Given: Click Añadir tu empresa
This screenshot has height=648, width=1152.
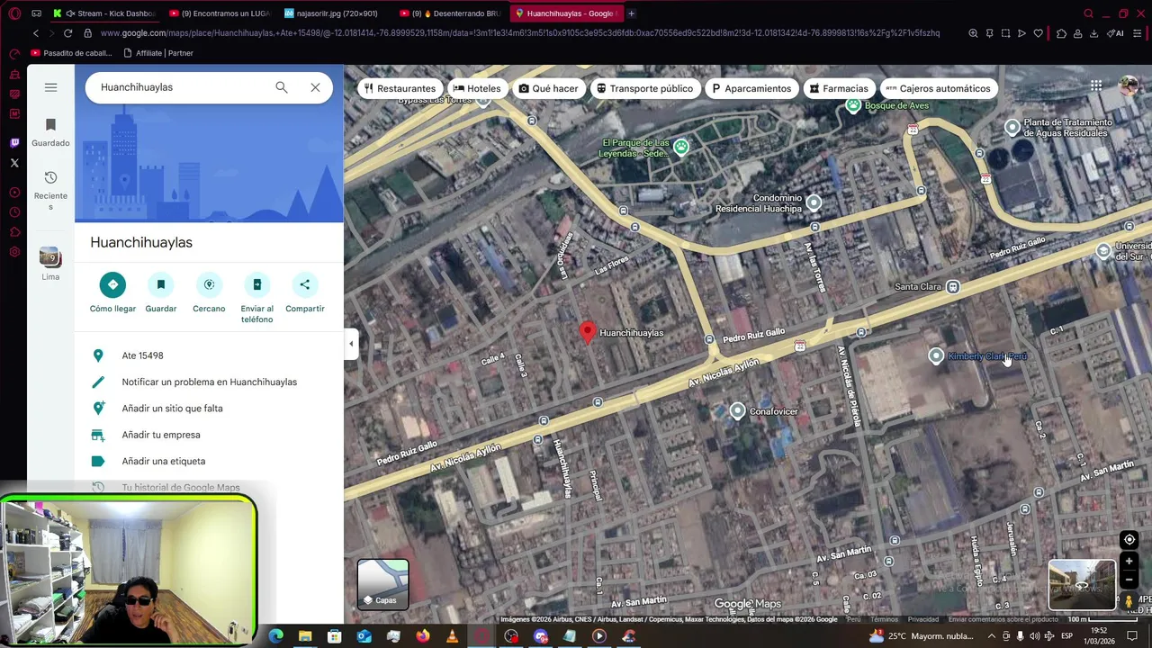Looking at the screenshot, I should (209, 435).
